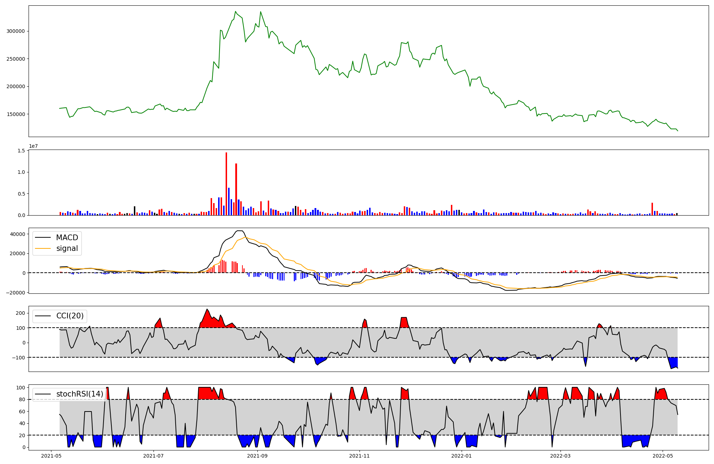Click the tallest red volume bar
This screenshot has height=464, width=714.
click(x=226, y=184)
